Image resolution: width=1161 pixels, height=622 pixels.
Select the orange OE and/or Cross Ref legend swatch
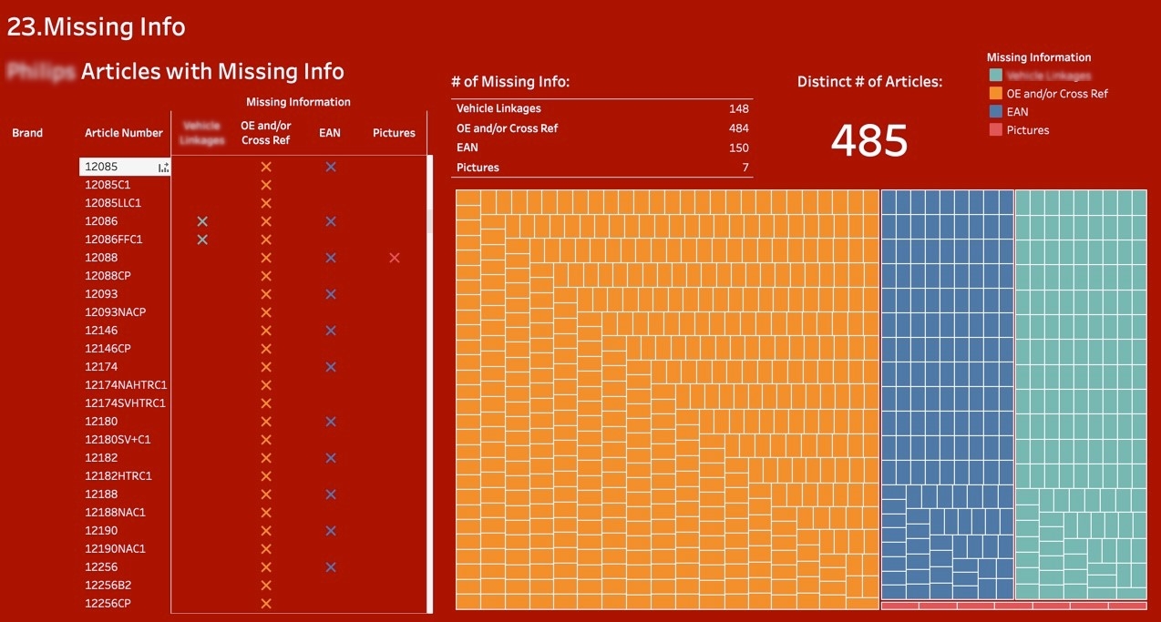tap(995, 94)
